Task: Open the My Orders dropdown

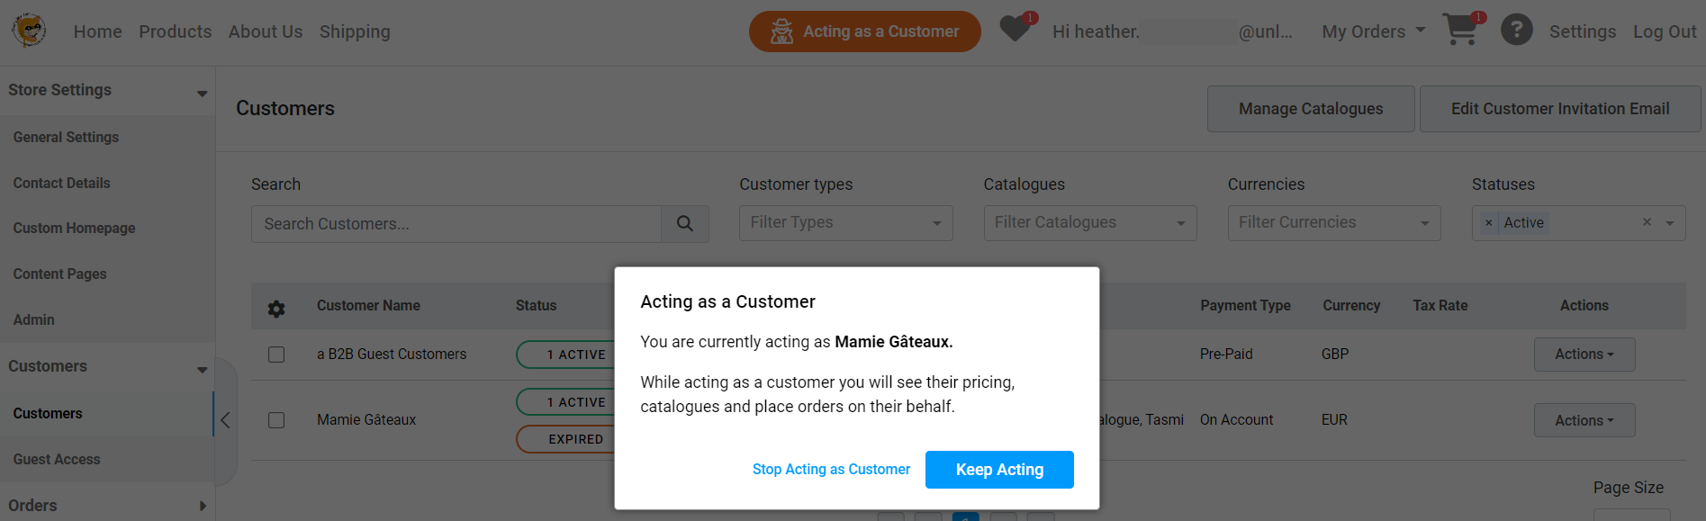Action: point(1372,31)
